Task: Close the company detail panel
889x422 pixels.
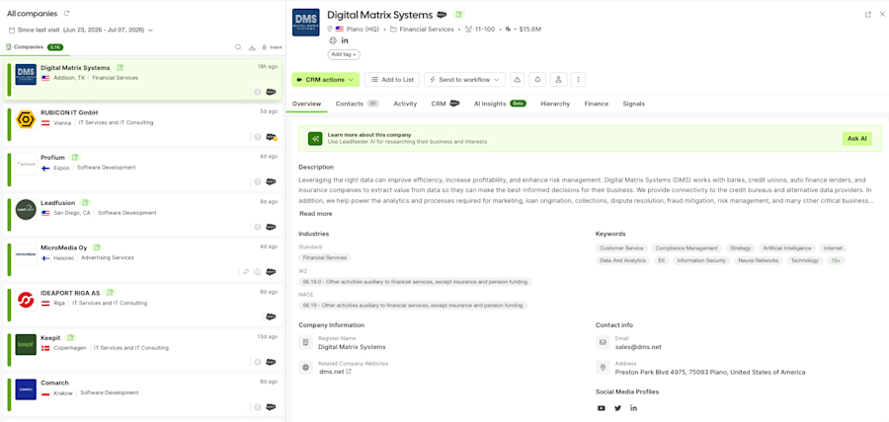Action: (x=882, y=15)
